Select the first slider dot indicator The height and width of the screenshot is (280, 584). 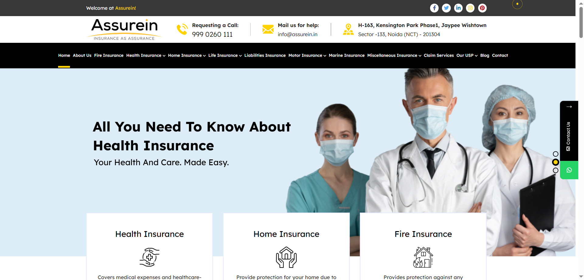[x=555, y=154]
